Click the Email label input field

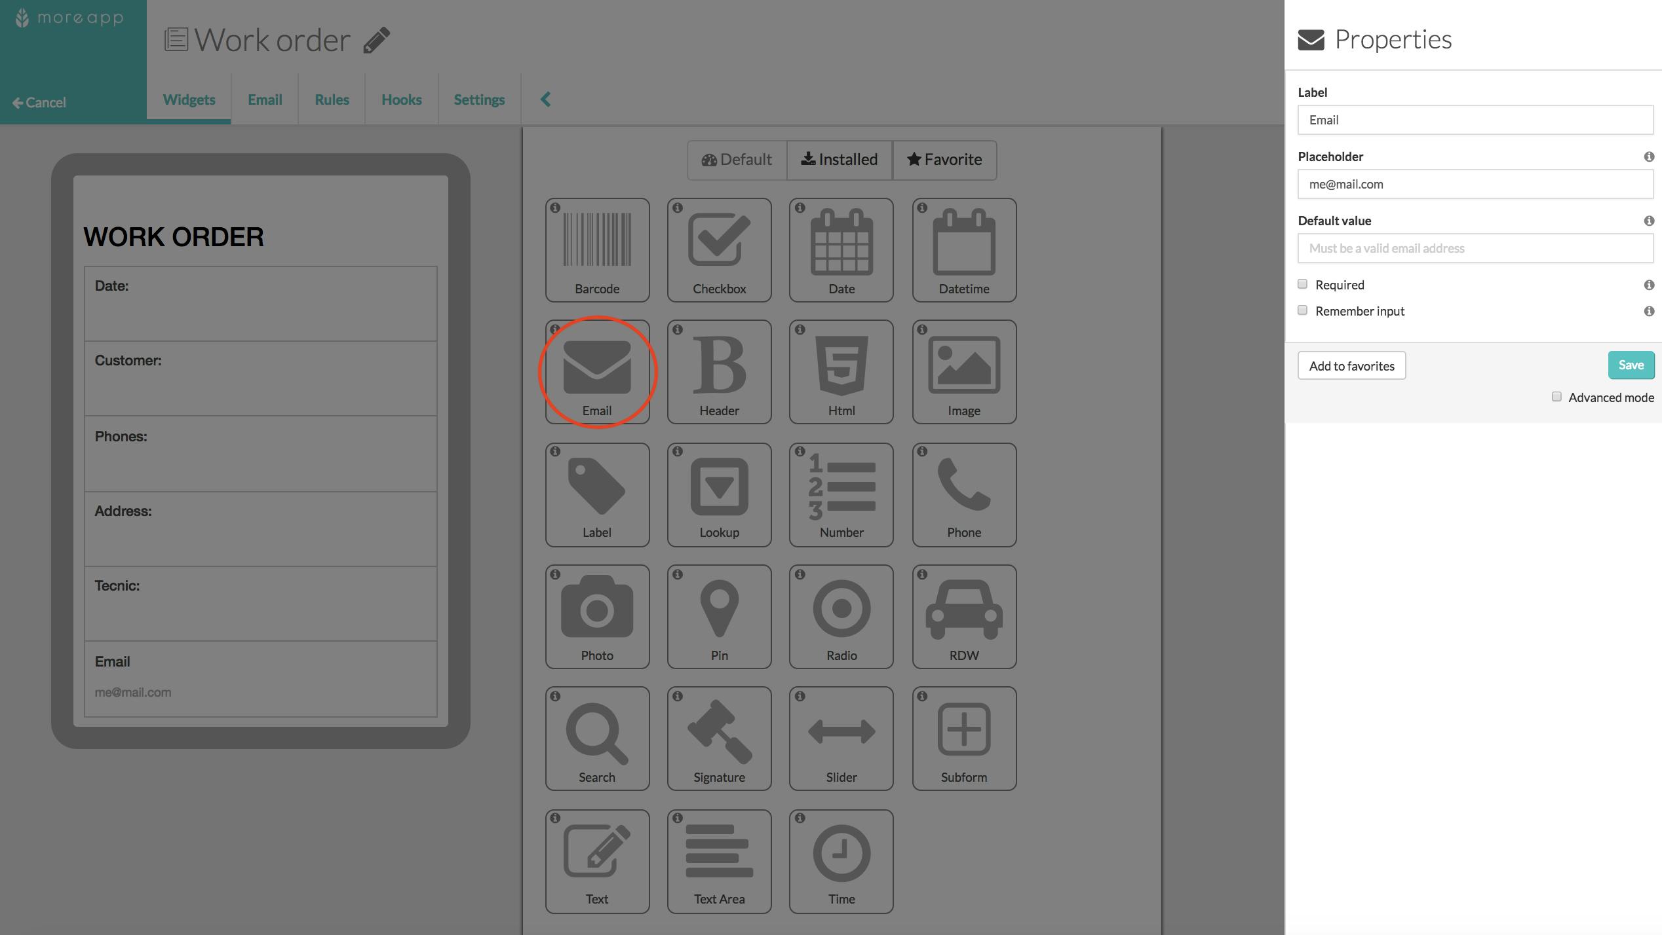1474,119
